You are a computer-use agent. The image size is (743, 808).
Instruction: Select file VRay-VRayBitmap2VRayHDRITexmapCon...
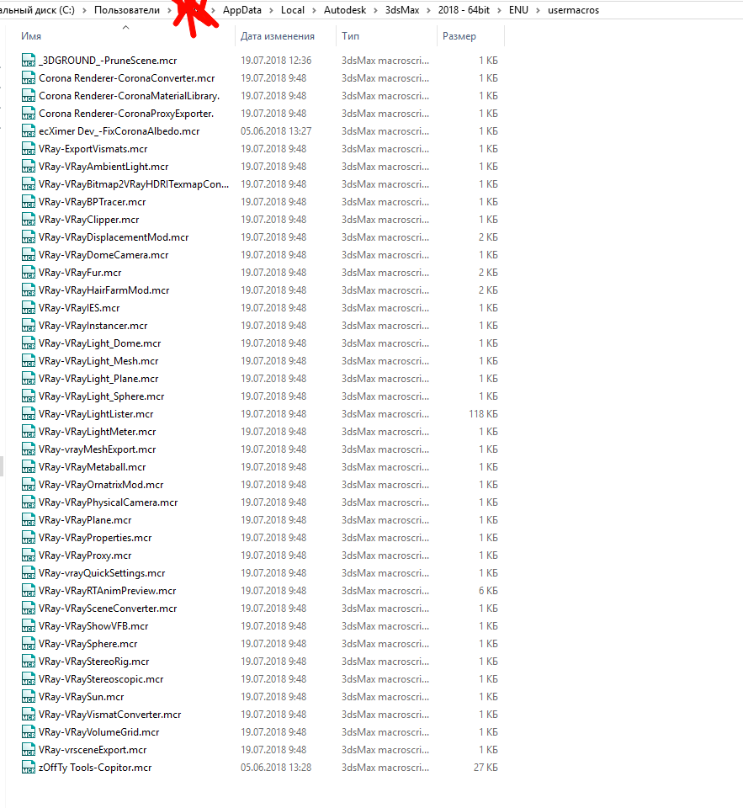pyautogui.click(x=134, y=184)
